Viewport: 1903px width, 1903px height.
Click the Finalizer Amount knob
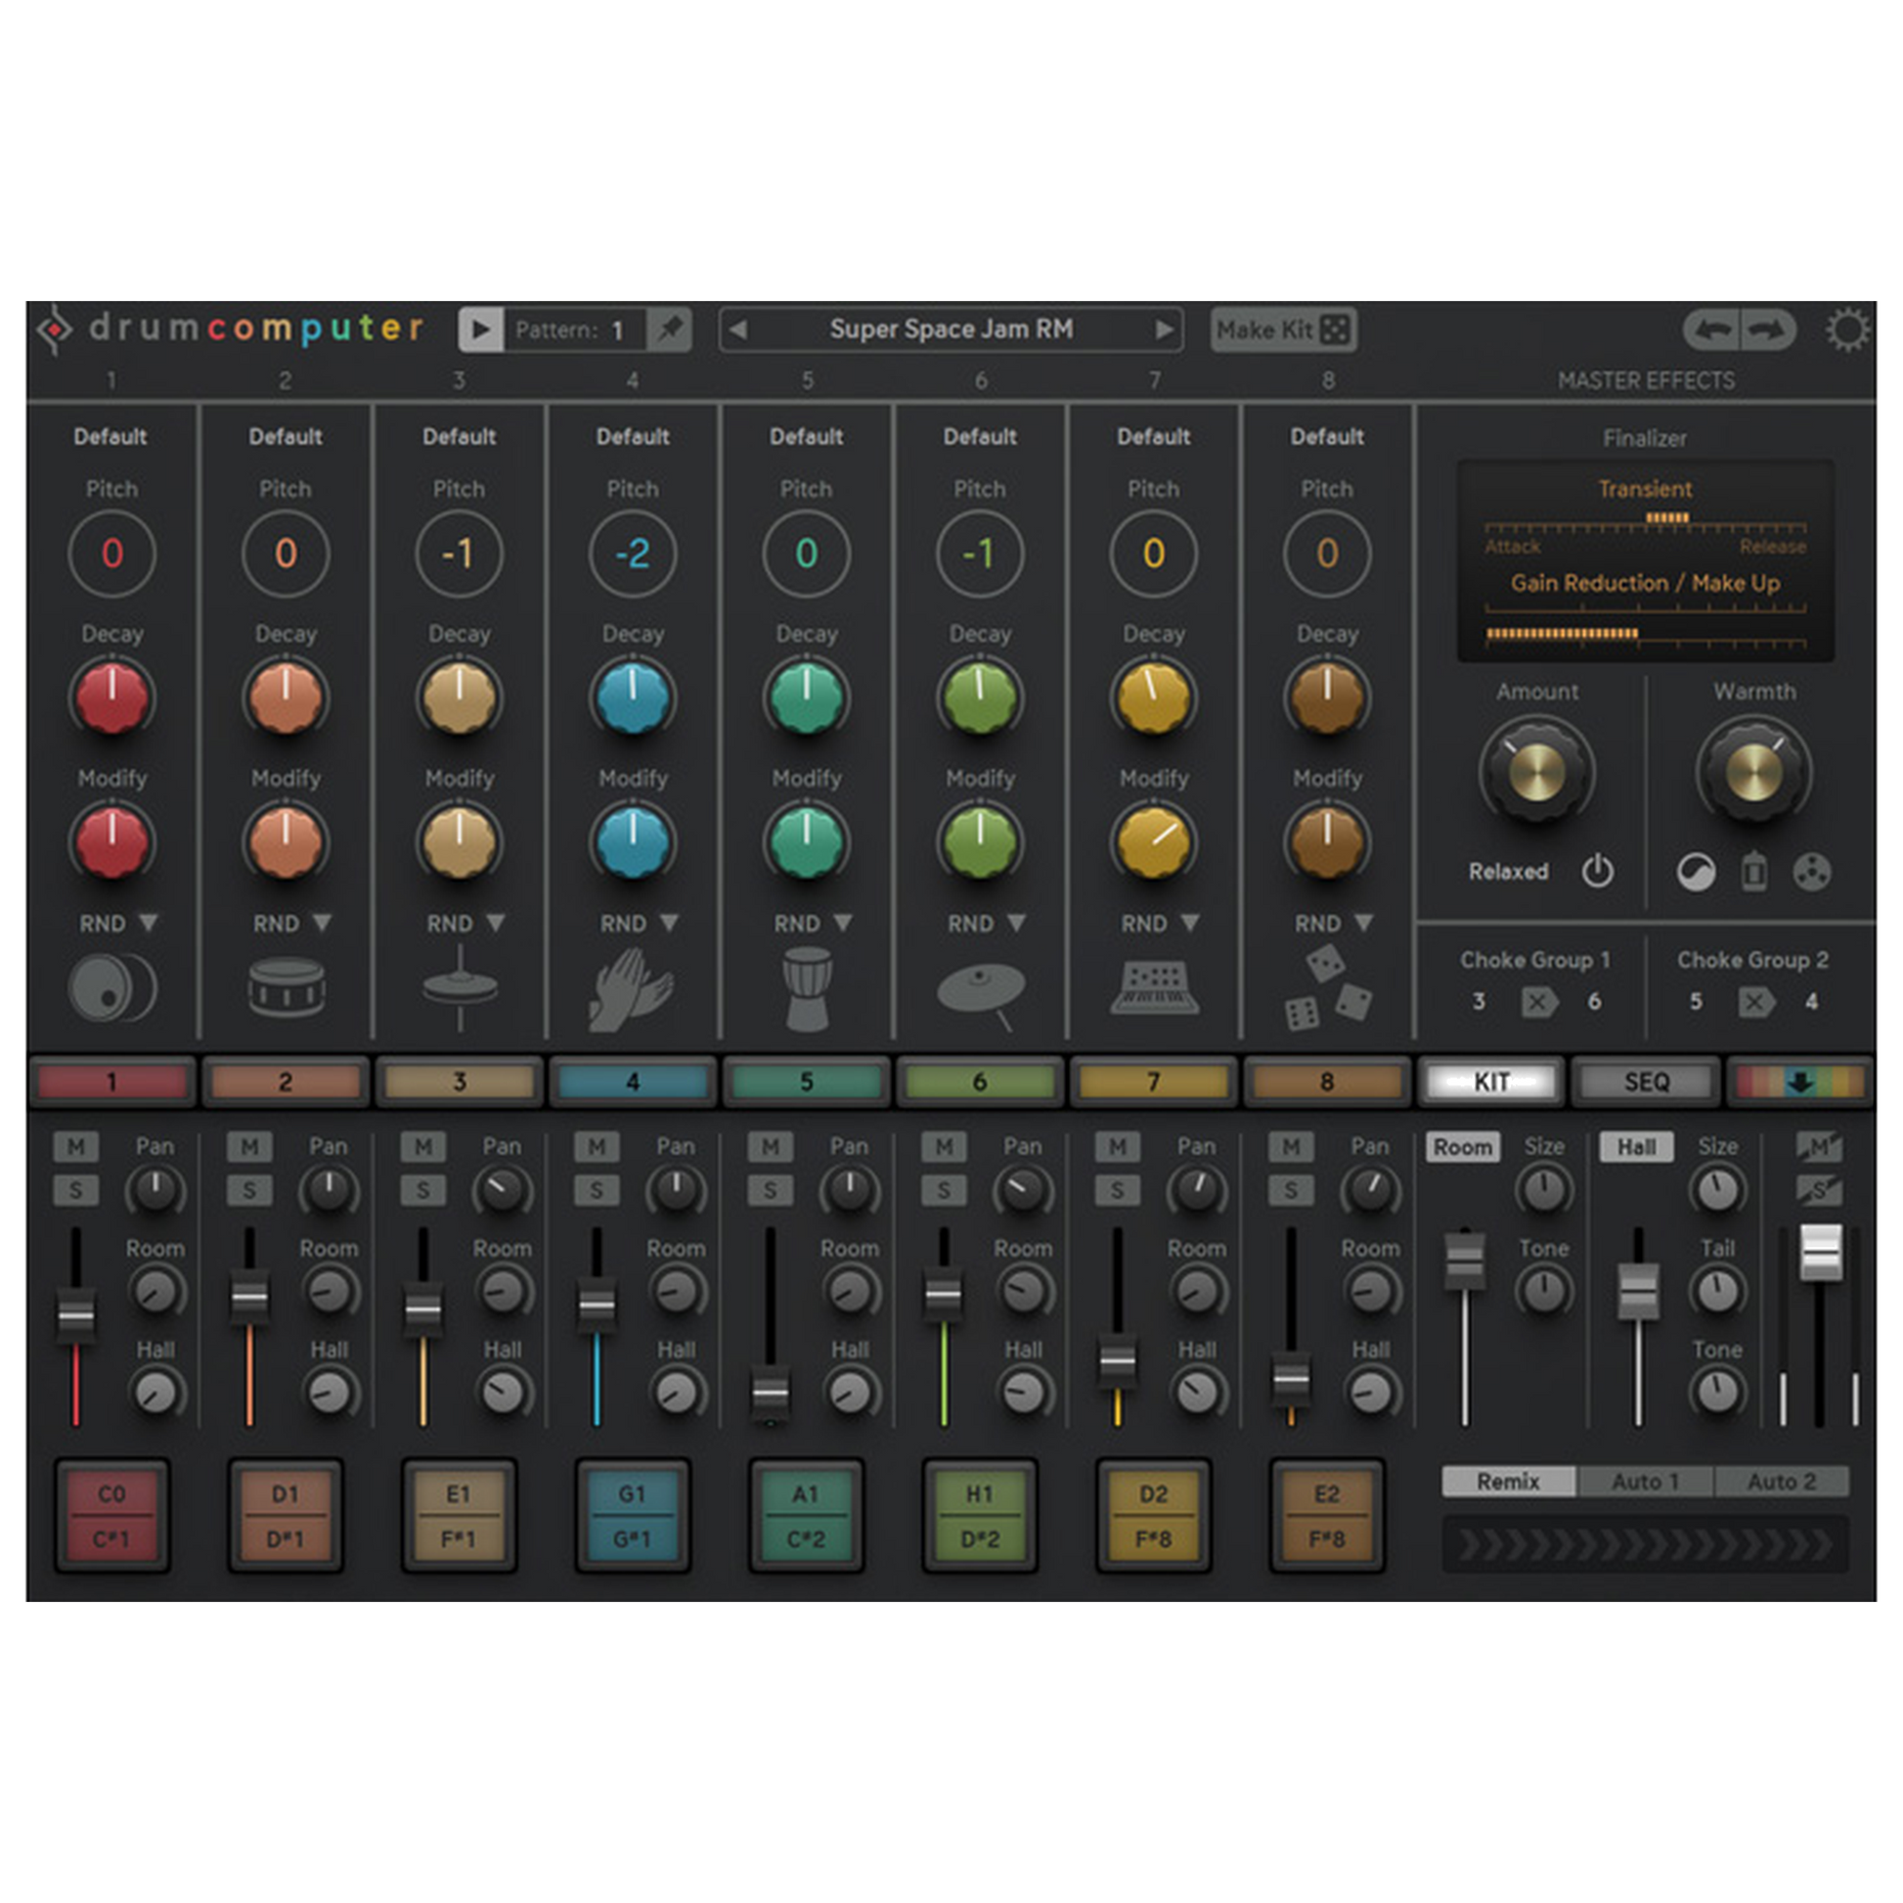(x=1536, y=771)
